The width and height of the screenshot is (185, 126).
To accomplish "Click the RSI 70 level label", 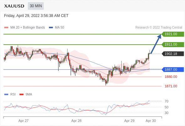I will click(x=166, y=101).
